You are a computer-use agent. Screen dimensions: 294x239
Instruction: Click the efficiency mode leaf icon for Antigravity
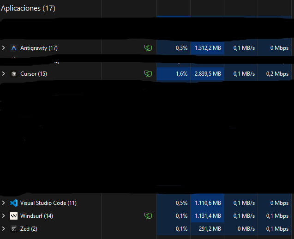(x=148, y=48)
